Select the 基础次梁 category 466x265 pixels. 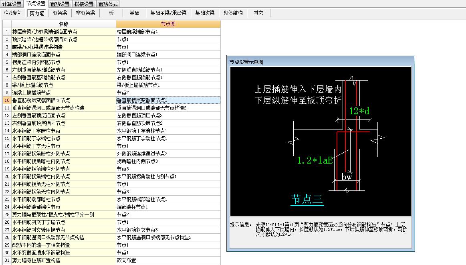click(x=205, y=13)
